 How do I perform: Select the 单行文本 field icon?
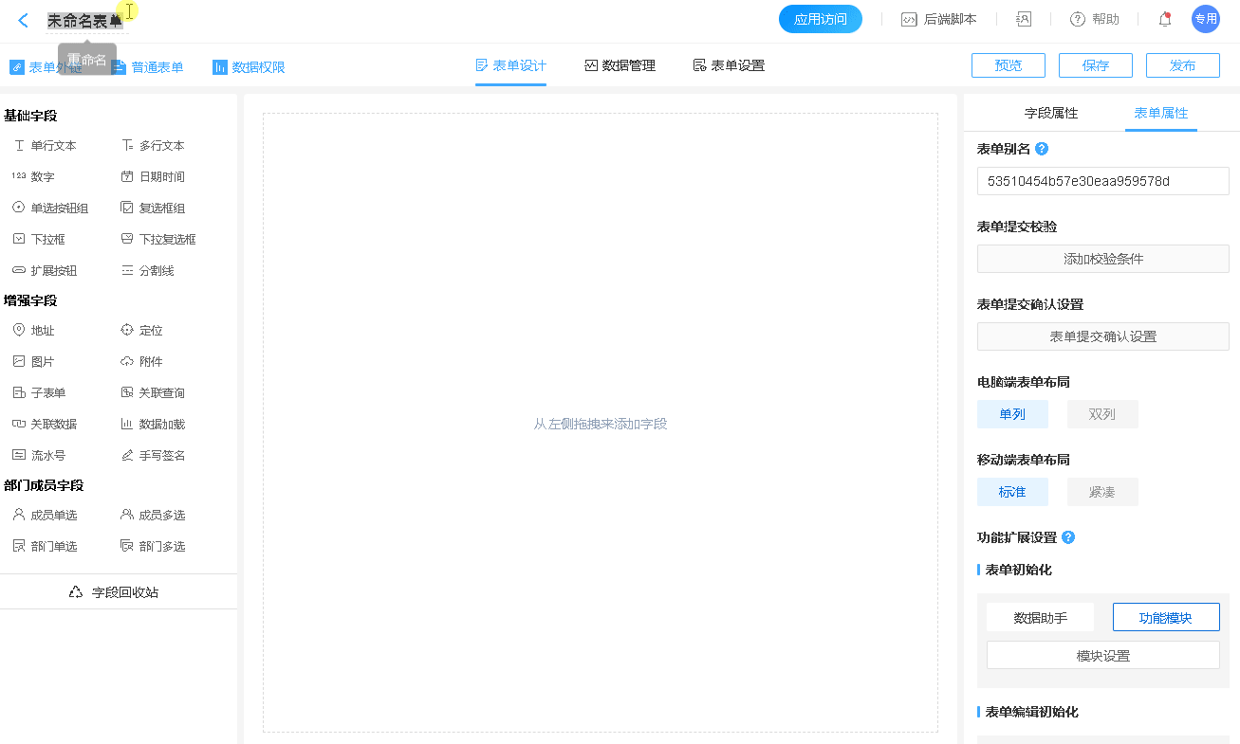[19, 146]
